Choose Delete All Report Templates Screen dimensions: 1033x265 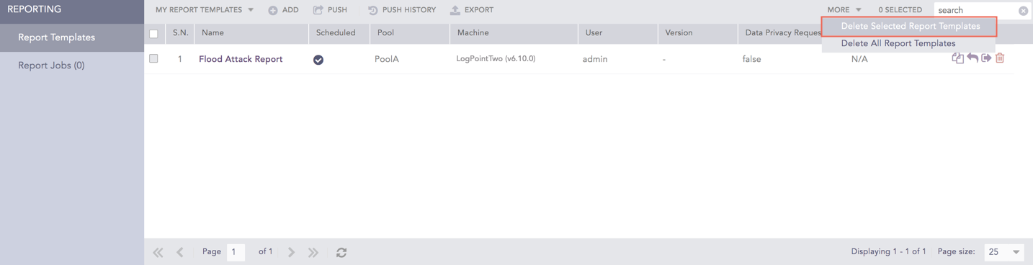(x=898, y=43)
